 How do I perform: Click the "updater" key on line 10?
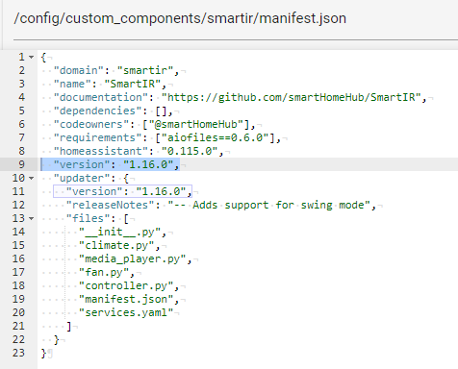[82, 178]
